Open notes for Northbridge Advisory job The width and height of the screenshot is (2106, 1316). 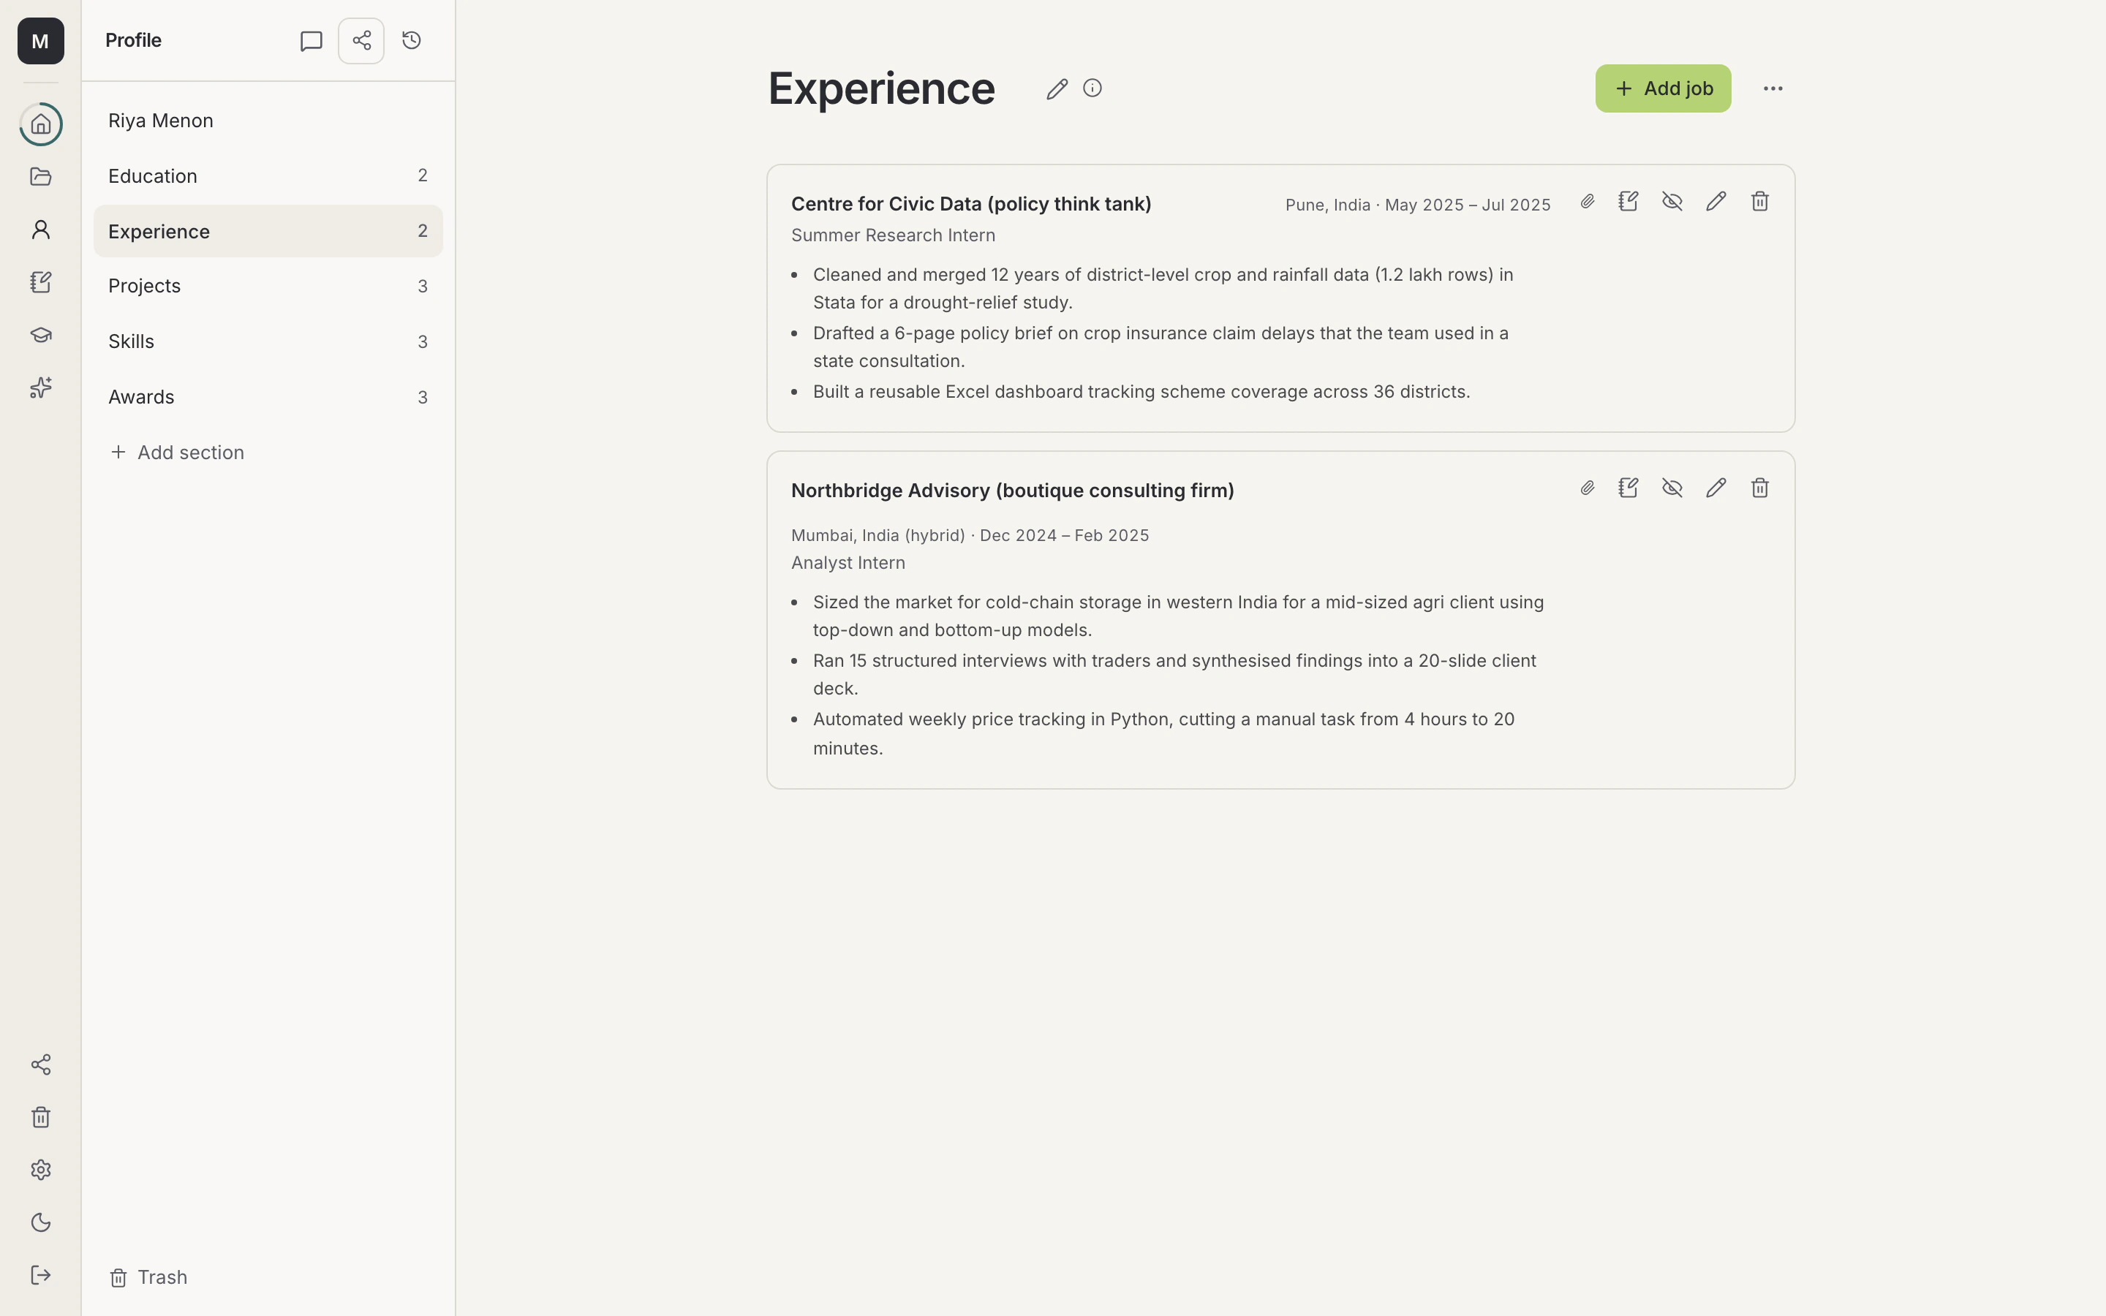click(1628, 488)
